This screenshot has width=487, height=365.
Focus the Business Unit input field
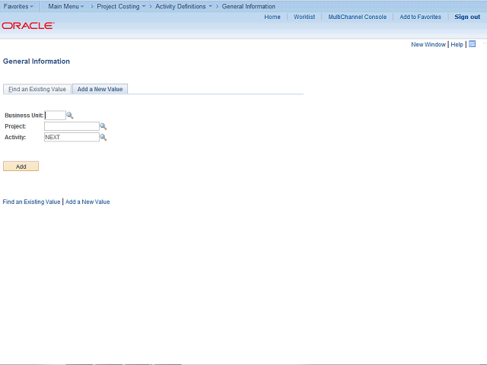tap(55, 115)
